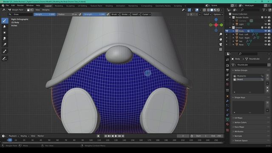
Task: Hide Light object eye icon
Action: [x=266, y=24]
